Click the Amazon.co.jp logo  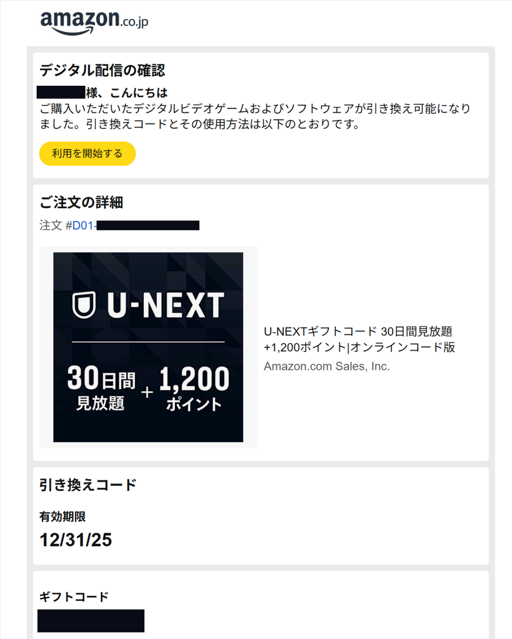pos(94,21)
